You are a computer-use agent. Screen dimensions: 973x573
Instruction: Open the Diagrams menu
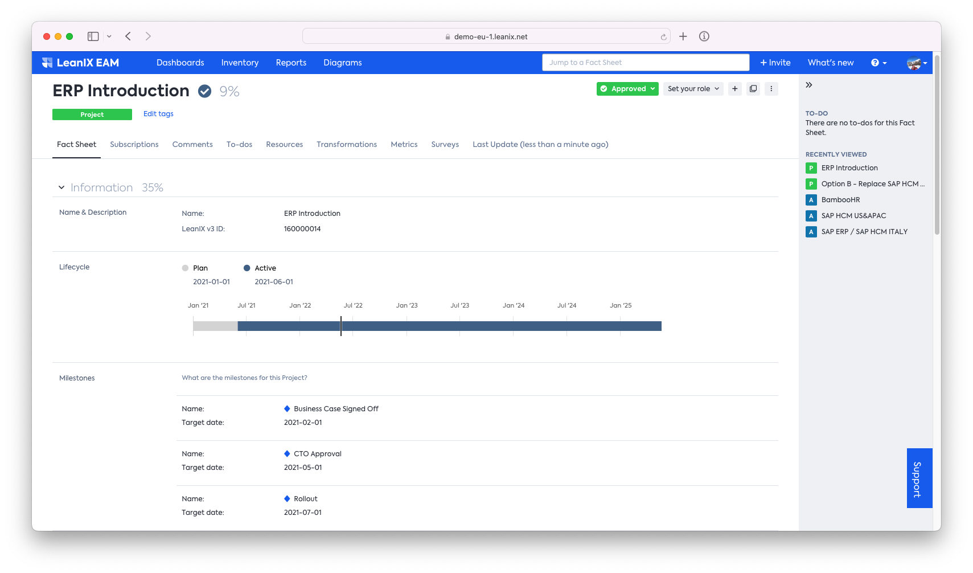click(343, 63)
